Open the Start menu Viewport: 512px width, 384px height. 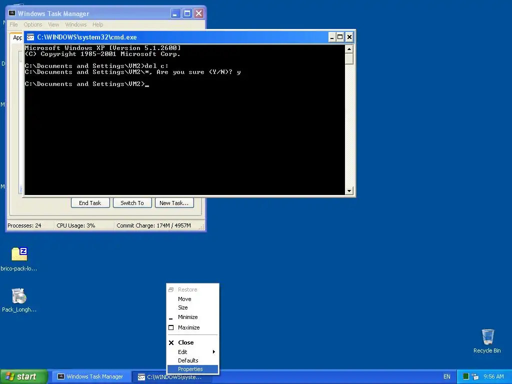[x=24, y=376]
